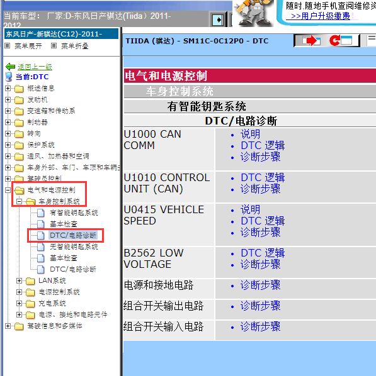Open 诊断步骤 link for U0415 VEHICLE SPEED
This screenshot has height=376, width=376.
pos(261,233)
